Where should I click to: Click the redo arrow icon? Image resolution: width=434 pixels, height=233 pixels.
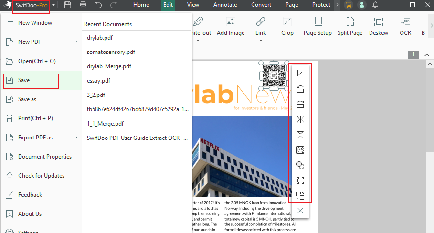[x=114, y=5]
